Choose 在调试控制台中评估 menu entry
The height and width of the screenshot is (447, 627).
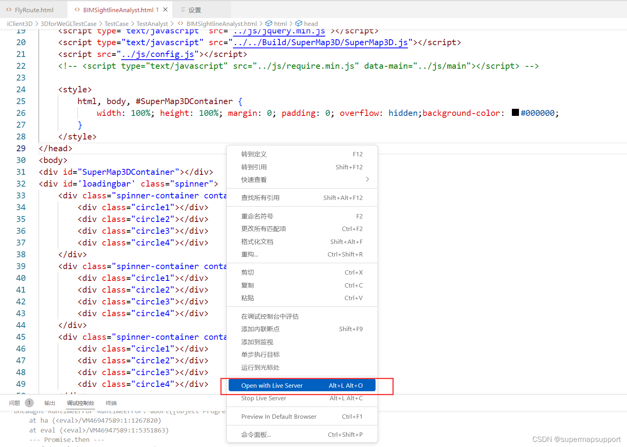point(302,317)
